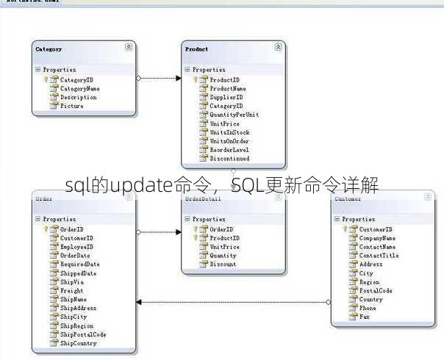Select the ShipName property in Order
The image size is (444, 360).
tap(74, 300)
